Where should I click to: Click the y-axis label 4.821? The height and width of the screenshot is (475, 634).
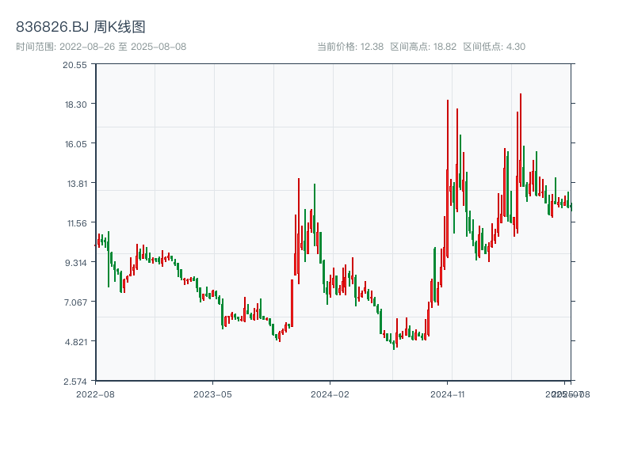(x=75, y=342)
